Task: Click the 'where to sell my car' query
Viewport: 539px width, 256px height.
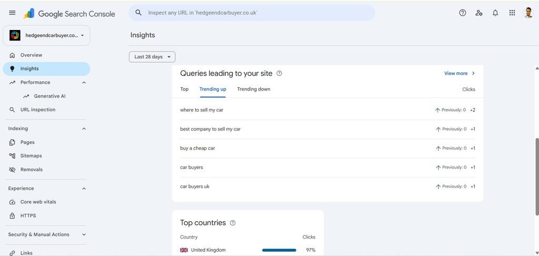Action: click(x=202, y=110)
